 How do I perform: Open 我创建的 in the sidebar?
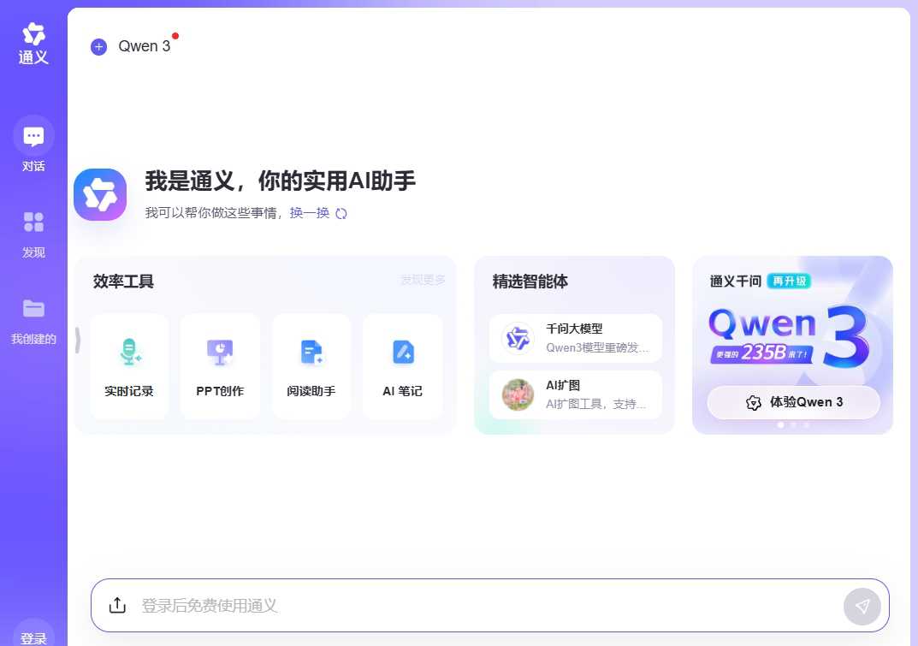click(33, 319)
